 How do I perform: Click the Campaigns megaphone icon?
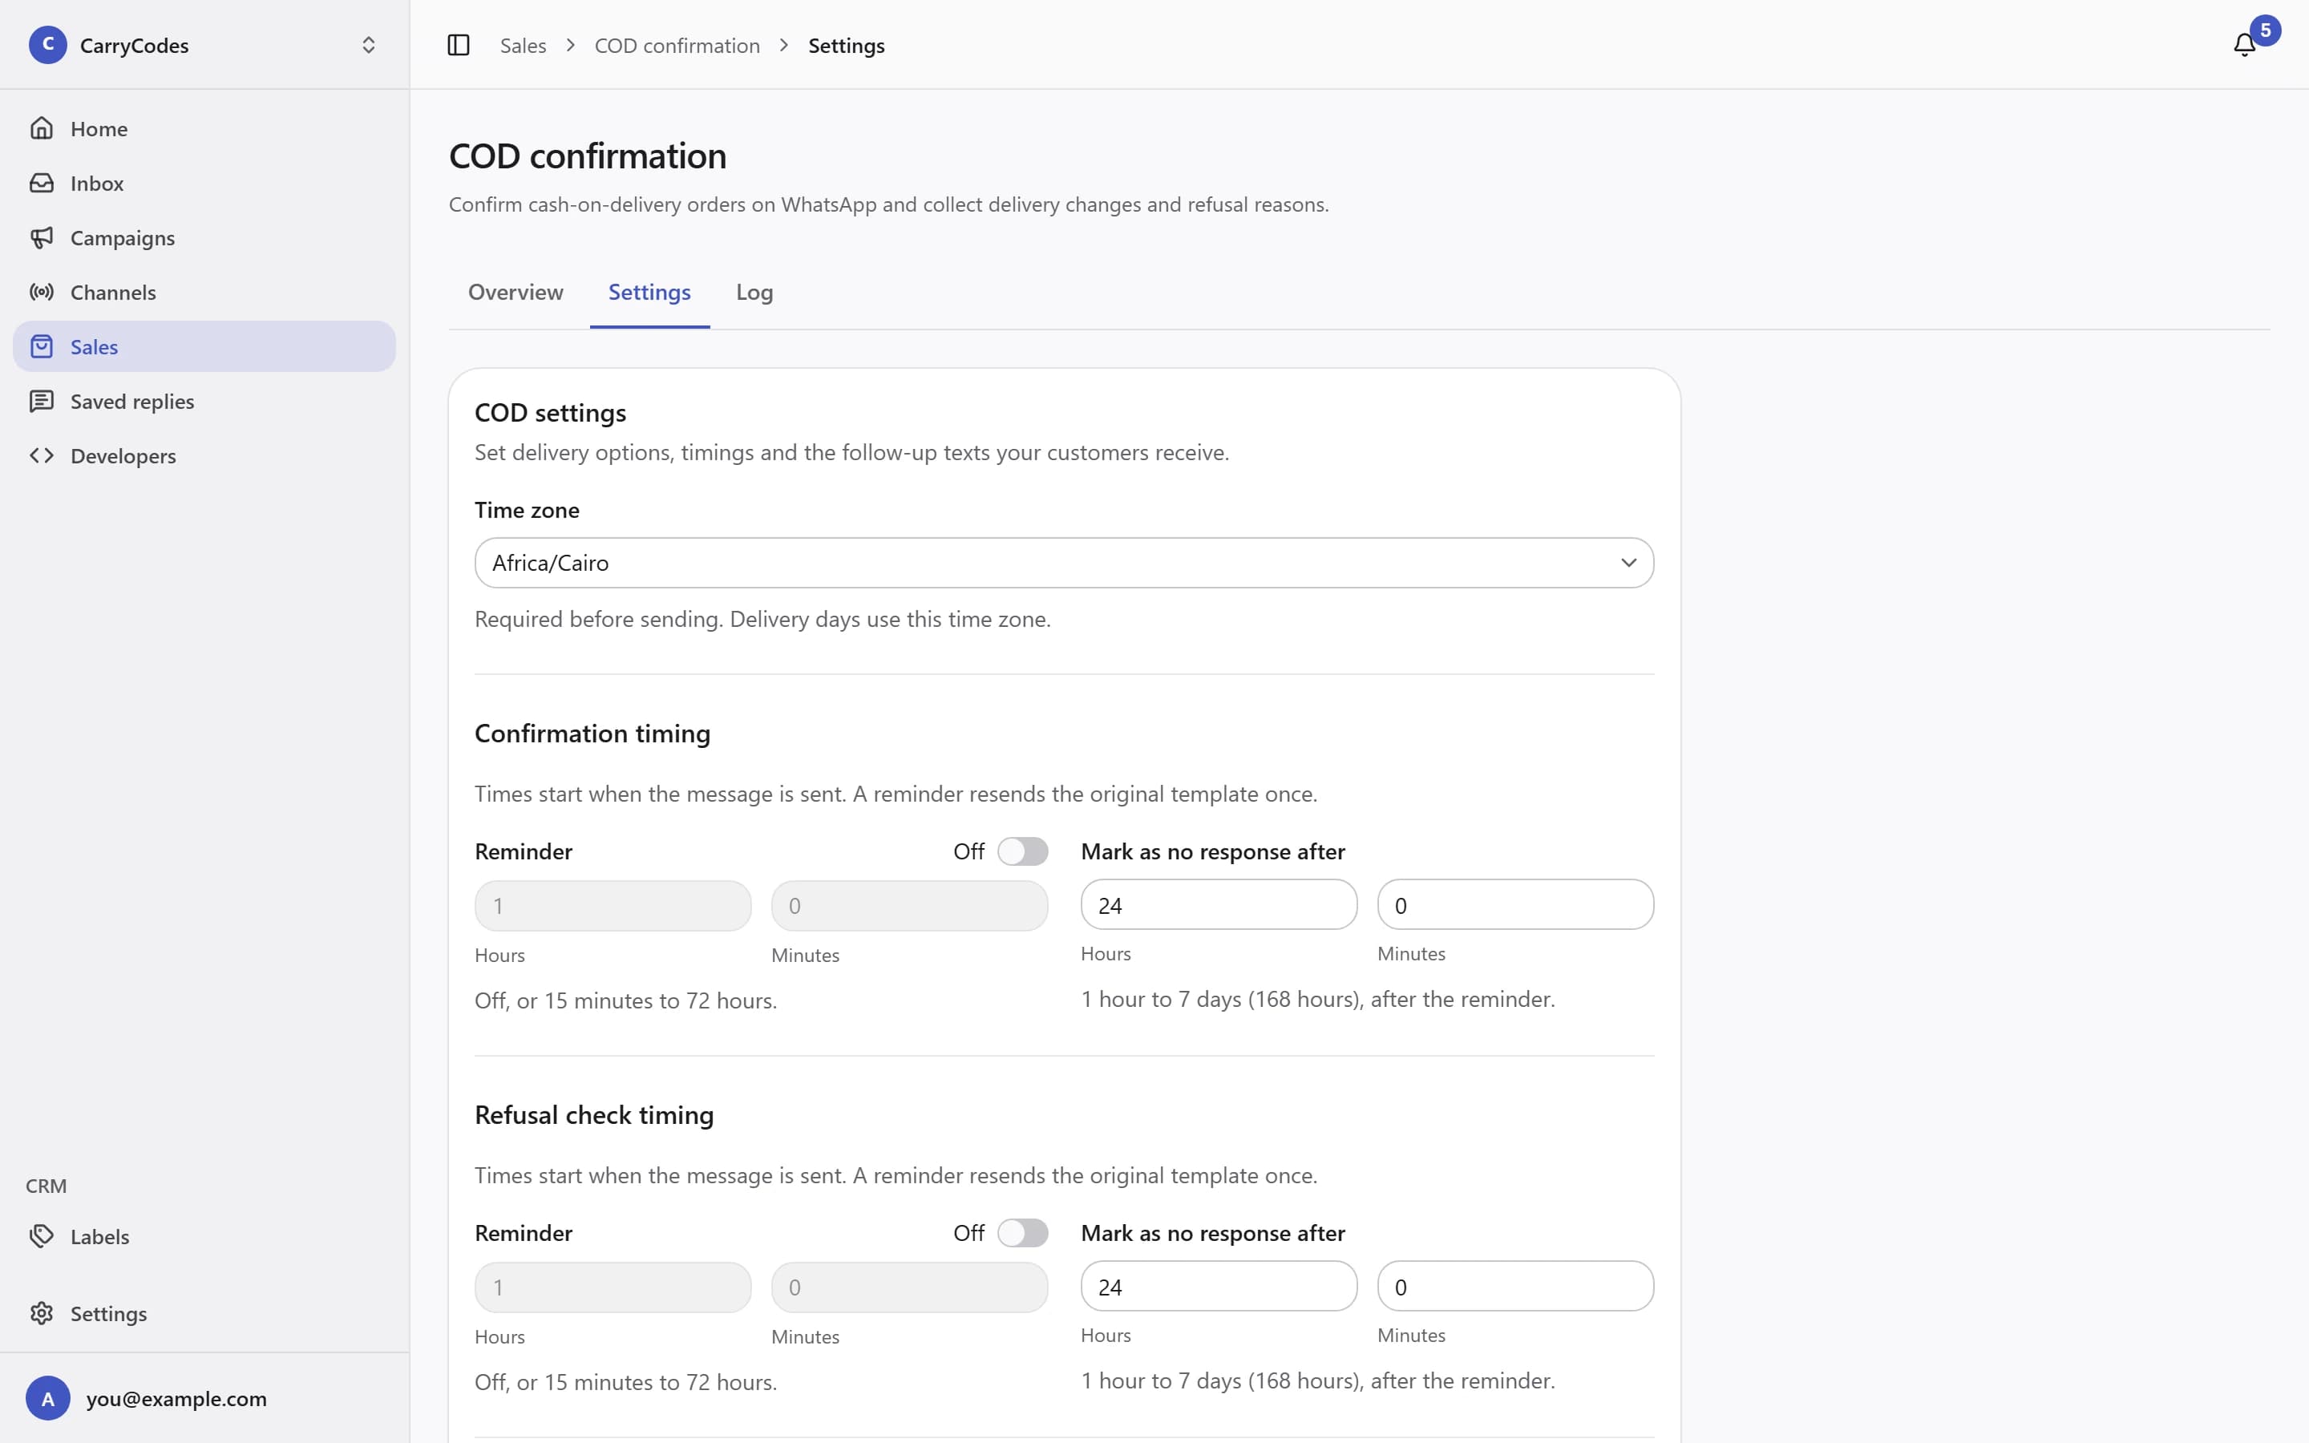click(x=41, y=236)
